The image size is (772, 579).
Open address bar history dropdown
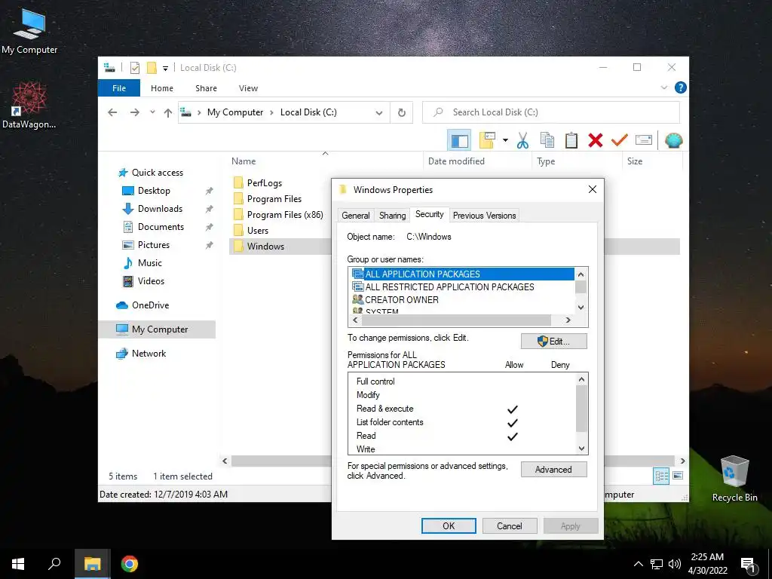tap(378, 113)
